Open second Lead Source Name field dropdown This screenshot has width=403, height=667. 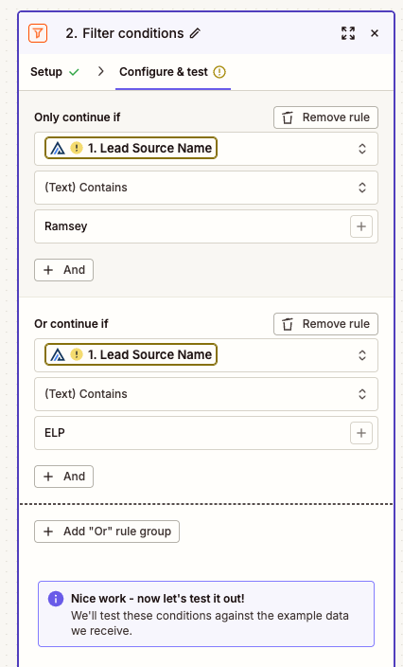coord(361,355)
